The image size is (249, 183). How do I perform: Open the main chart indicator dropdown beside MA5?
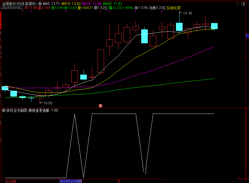click(40, 3)
